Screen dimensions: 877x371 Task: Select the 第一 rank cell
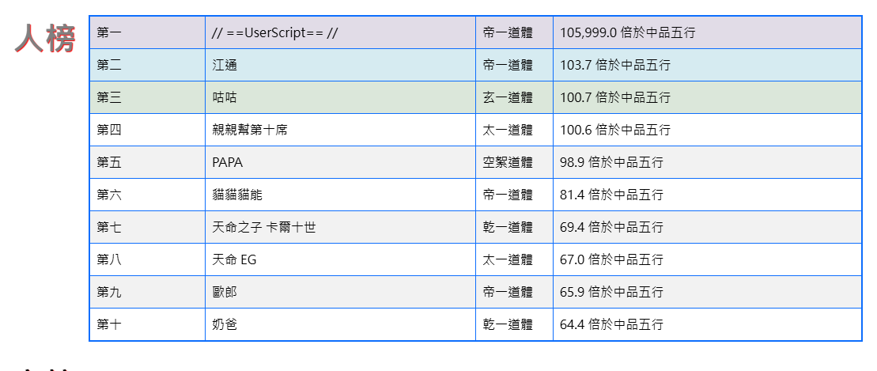[109, 32]
